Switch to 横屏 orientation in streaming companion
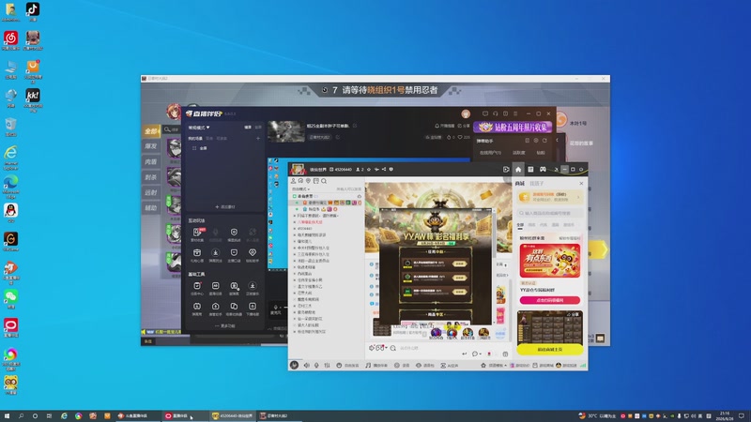Viewport: 751px width, 422px height. (248, 128)
